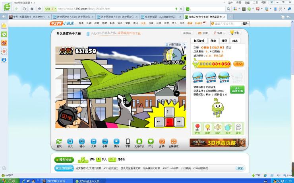Open the blue Renren sidebar icon
Screen dimensions: 294x183
[x=4, y=60]
